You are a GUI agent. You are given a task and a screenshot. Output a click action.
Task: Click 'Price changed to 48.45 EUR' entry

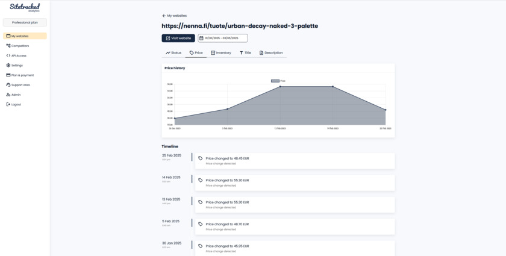(x=295, y=161)
